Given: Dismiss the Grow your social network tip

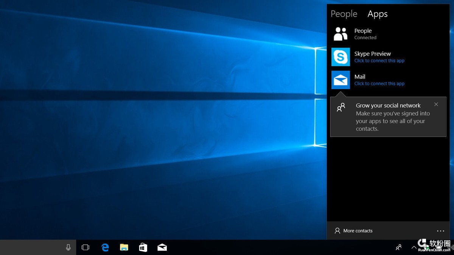Looking at the screenshot, I should point(436,104).
